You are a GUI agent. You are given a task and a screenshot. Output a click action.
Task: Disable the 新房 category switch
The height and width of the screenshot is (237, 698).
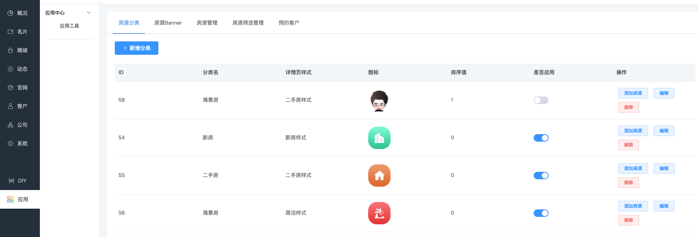pos(541,138)
